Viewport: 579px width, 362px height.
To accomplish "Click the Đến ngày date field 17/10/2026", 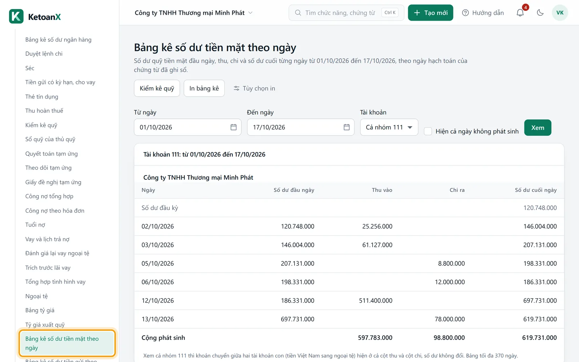I will click(301, 127).
